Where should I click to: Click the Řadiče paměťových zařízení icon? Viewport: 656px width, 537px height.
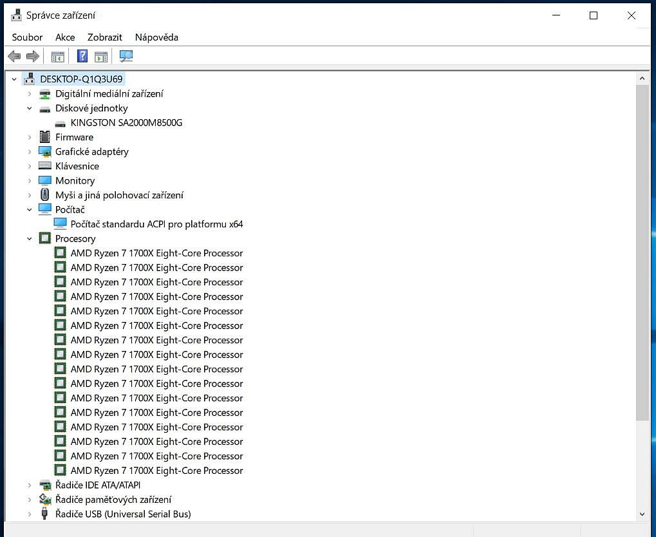pos(45,499)
